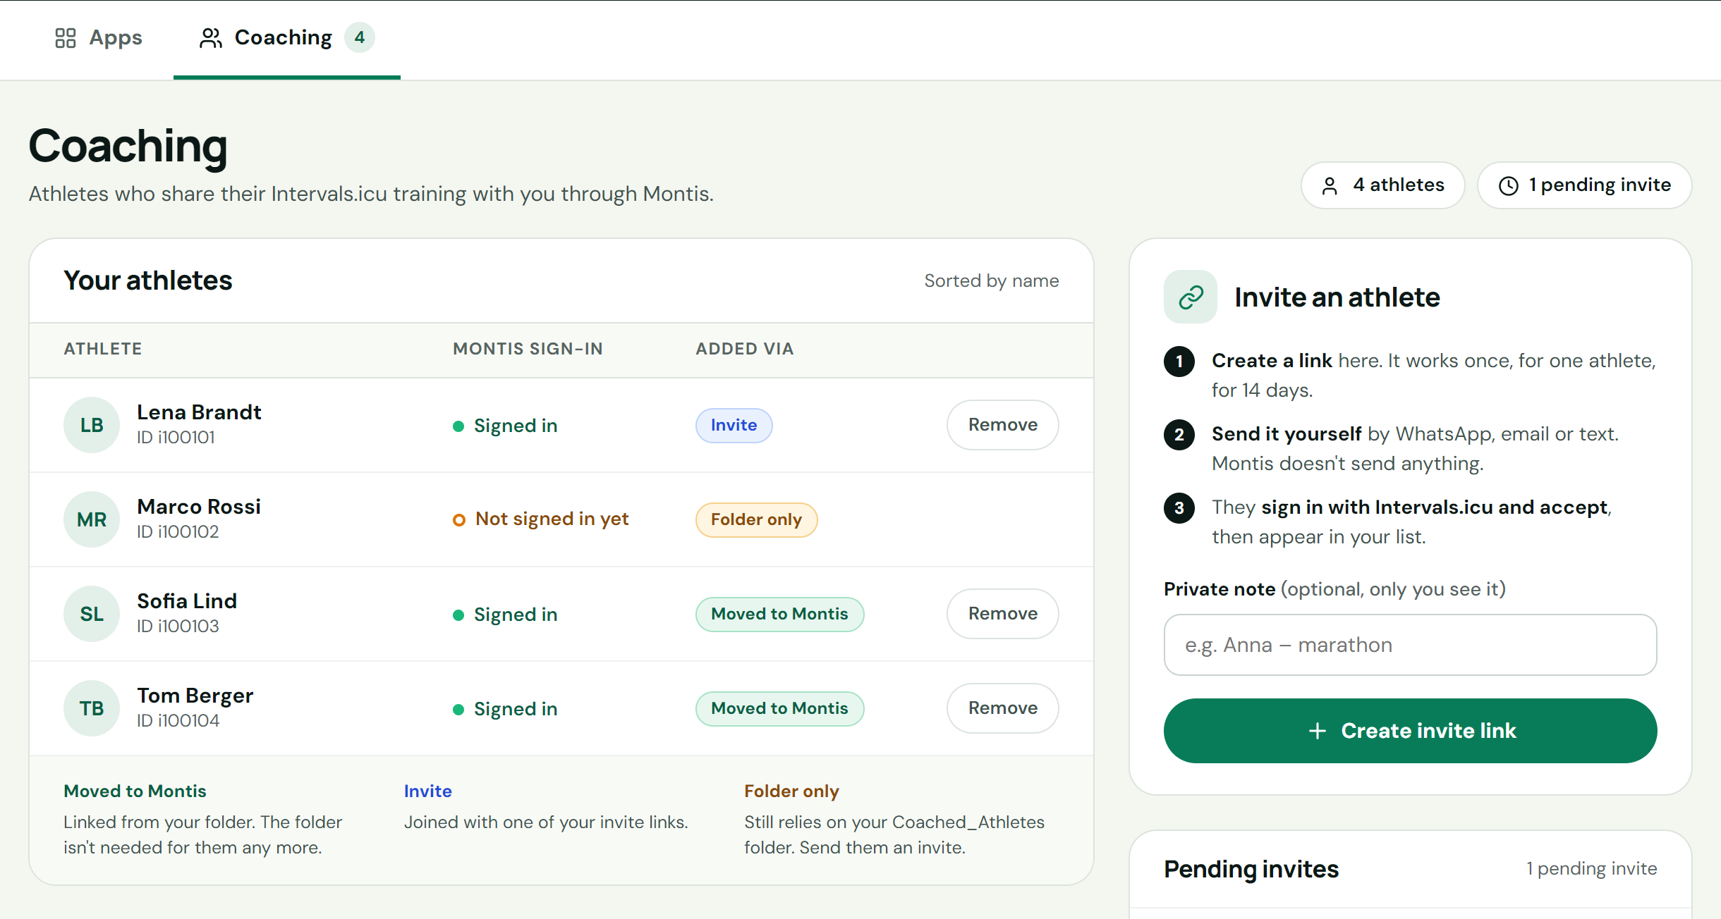Click the Coaching people icon

(x=211, y=38)
